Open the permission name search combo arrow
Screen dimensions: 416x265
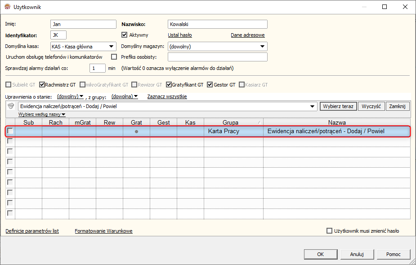pyautogui.click(x=312, y=106)
